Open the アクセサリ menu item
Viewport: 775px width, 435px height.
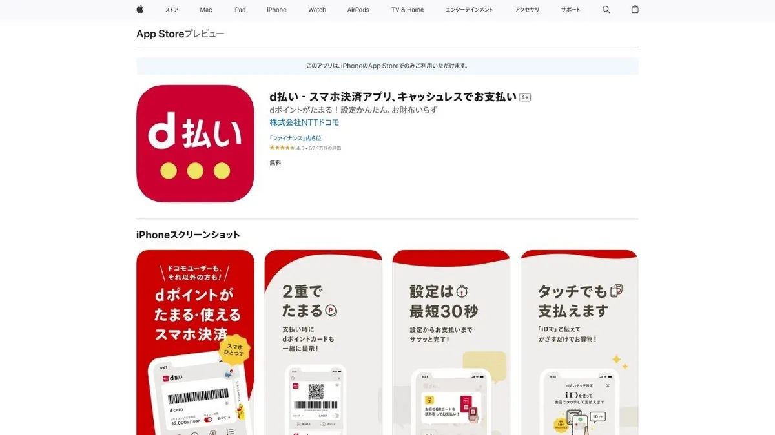tap(527, 10)
